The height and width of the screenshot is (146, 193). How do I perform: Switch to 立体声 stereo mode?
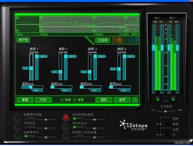point(102,40)
